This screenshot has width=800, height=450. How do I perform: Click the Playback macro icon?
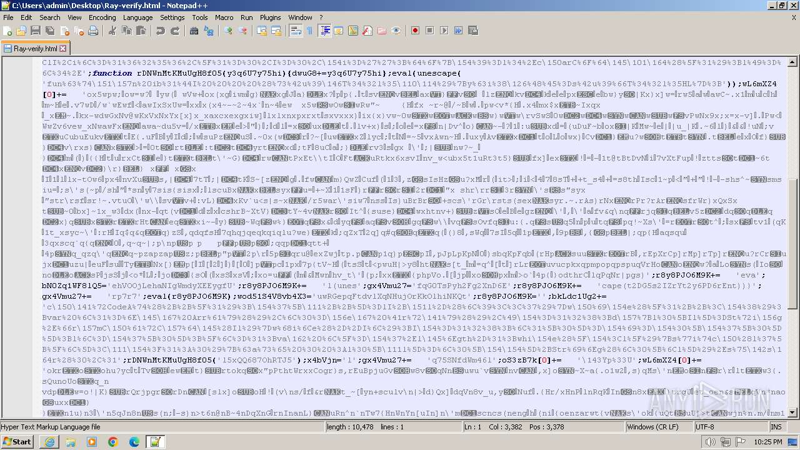(444, 31)
